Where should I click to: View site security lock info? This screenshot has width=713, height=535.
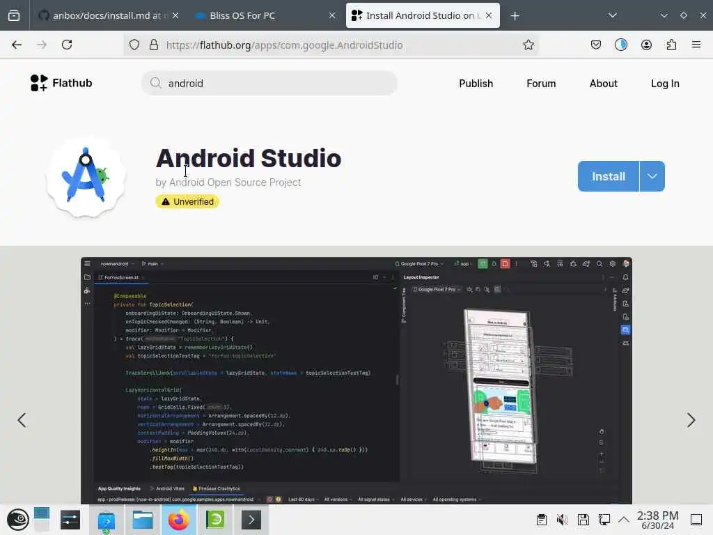(154, 45)
